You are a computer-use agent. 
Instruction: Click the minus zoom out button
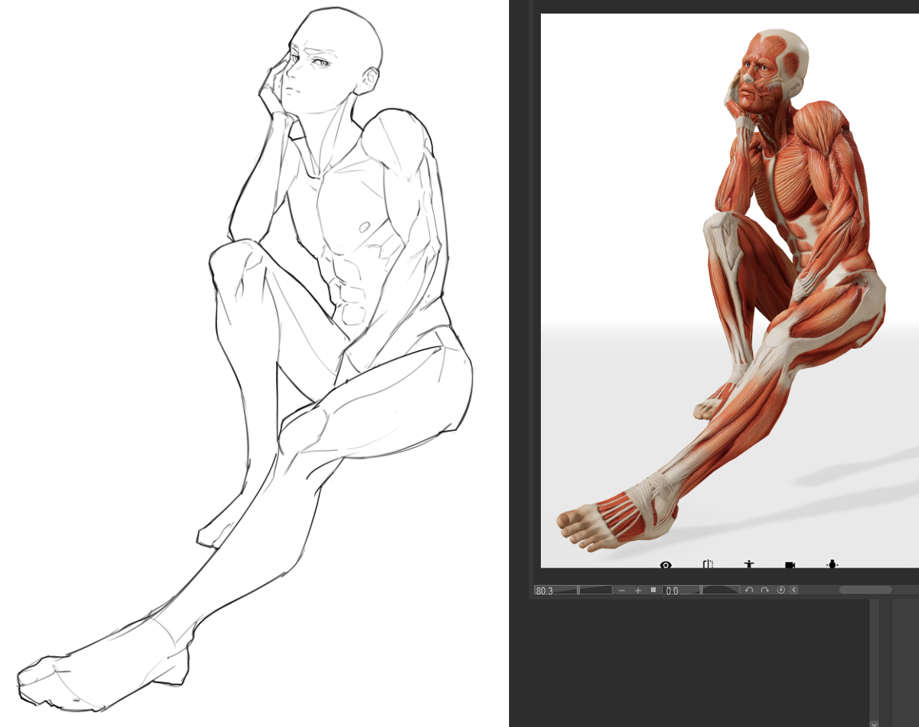pyautogui.click(x=622, y=591)
